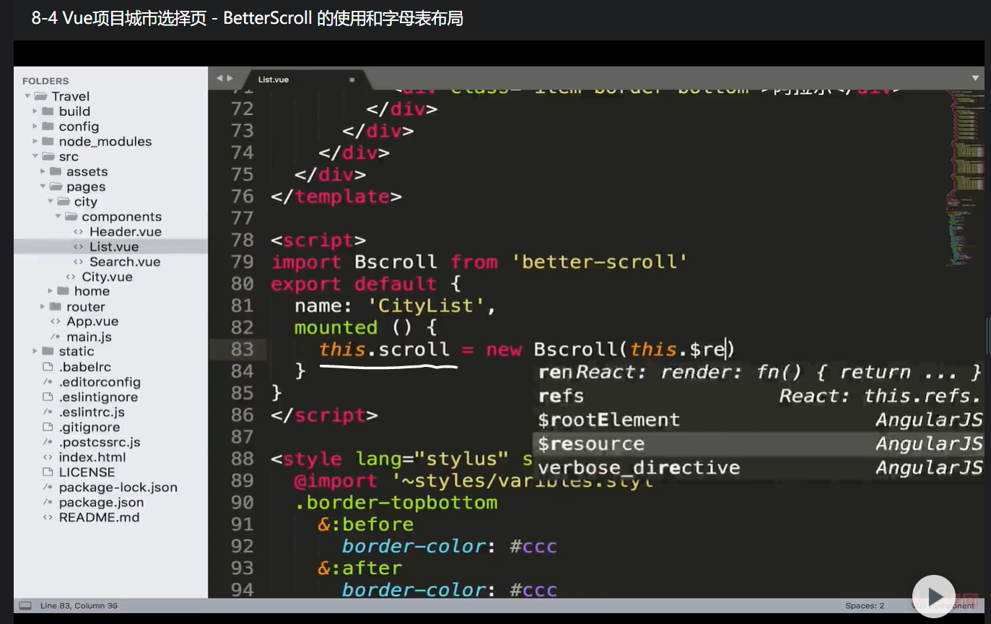991x624 pixels.
Task: Open Search.vue in the sidebar
Action: tap(125, 262)
